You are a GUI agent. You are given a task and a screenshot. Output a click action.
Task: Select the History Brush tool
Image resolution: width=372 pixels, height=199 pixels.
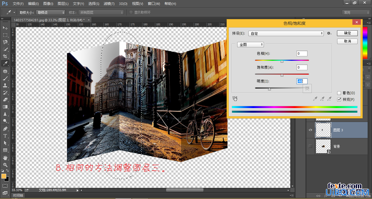coord(5,92)
